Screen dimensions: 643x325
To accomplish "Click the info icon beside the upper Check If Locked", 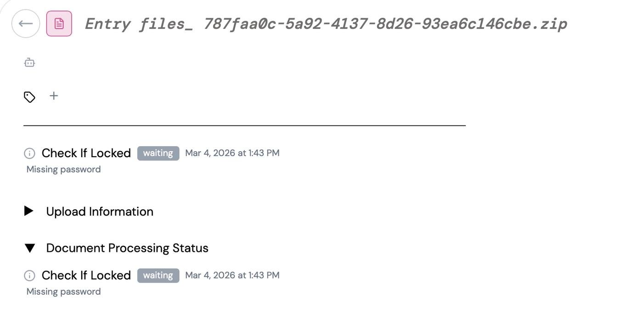I will (x=29, y=153).
